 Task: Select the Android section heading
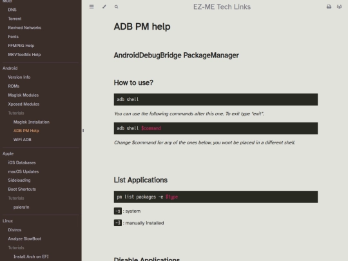pos(10,68)
